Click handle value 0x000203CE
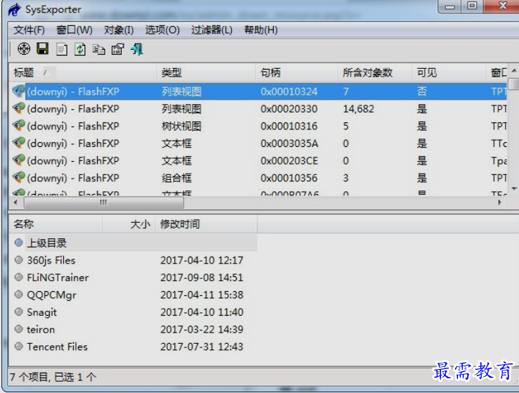 coord(289,161)
